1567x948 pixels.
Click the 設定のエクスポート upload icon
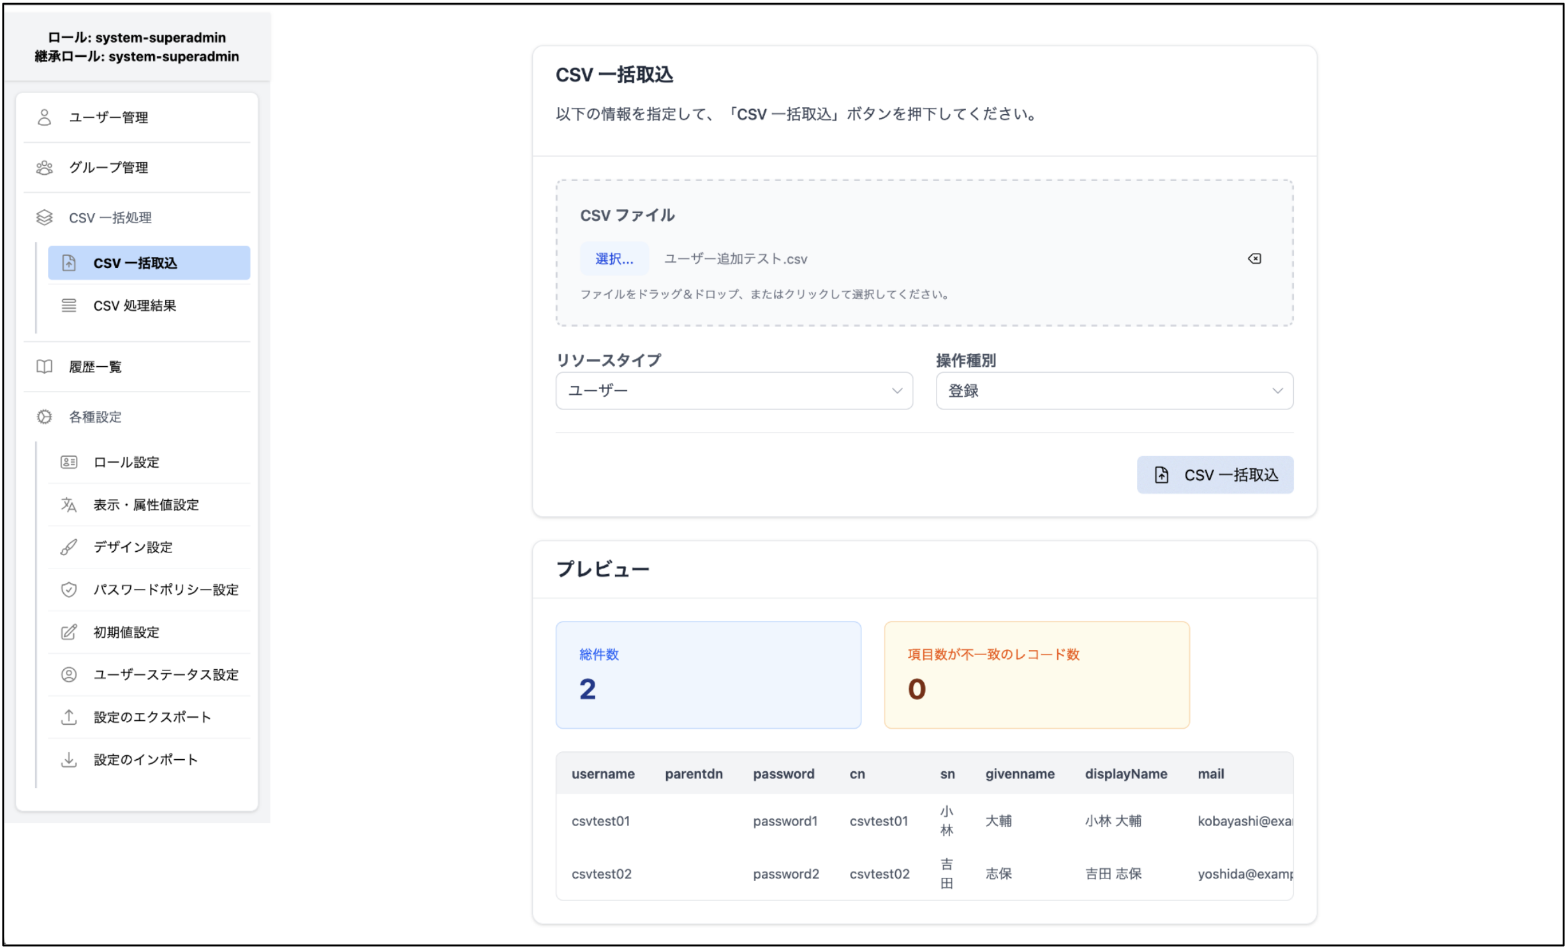click(x=69, y=717)
